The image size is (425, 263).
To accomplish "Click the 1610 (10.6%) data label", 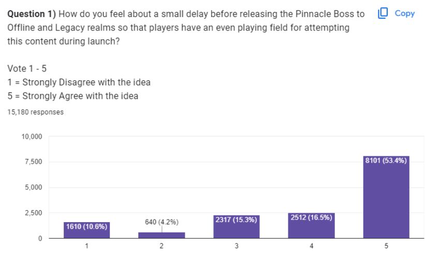I will (86, 225).
